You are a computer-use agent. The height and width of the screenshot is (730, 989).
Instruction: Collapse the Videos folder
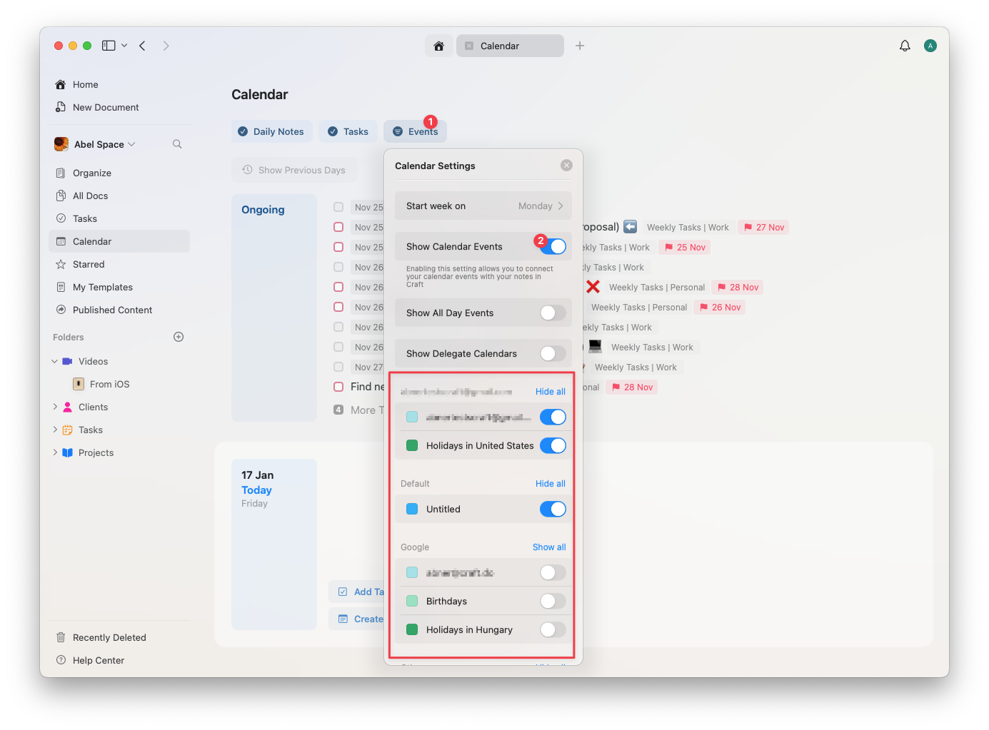(x=54, y=361)
